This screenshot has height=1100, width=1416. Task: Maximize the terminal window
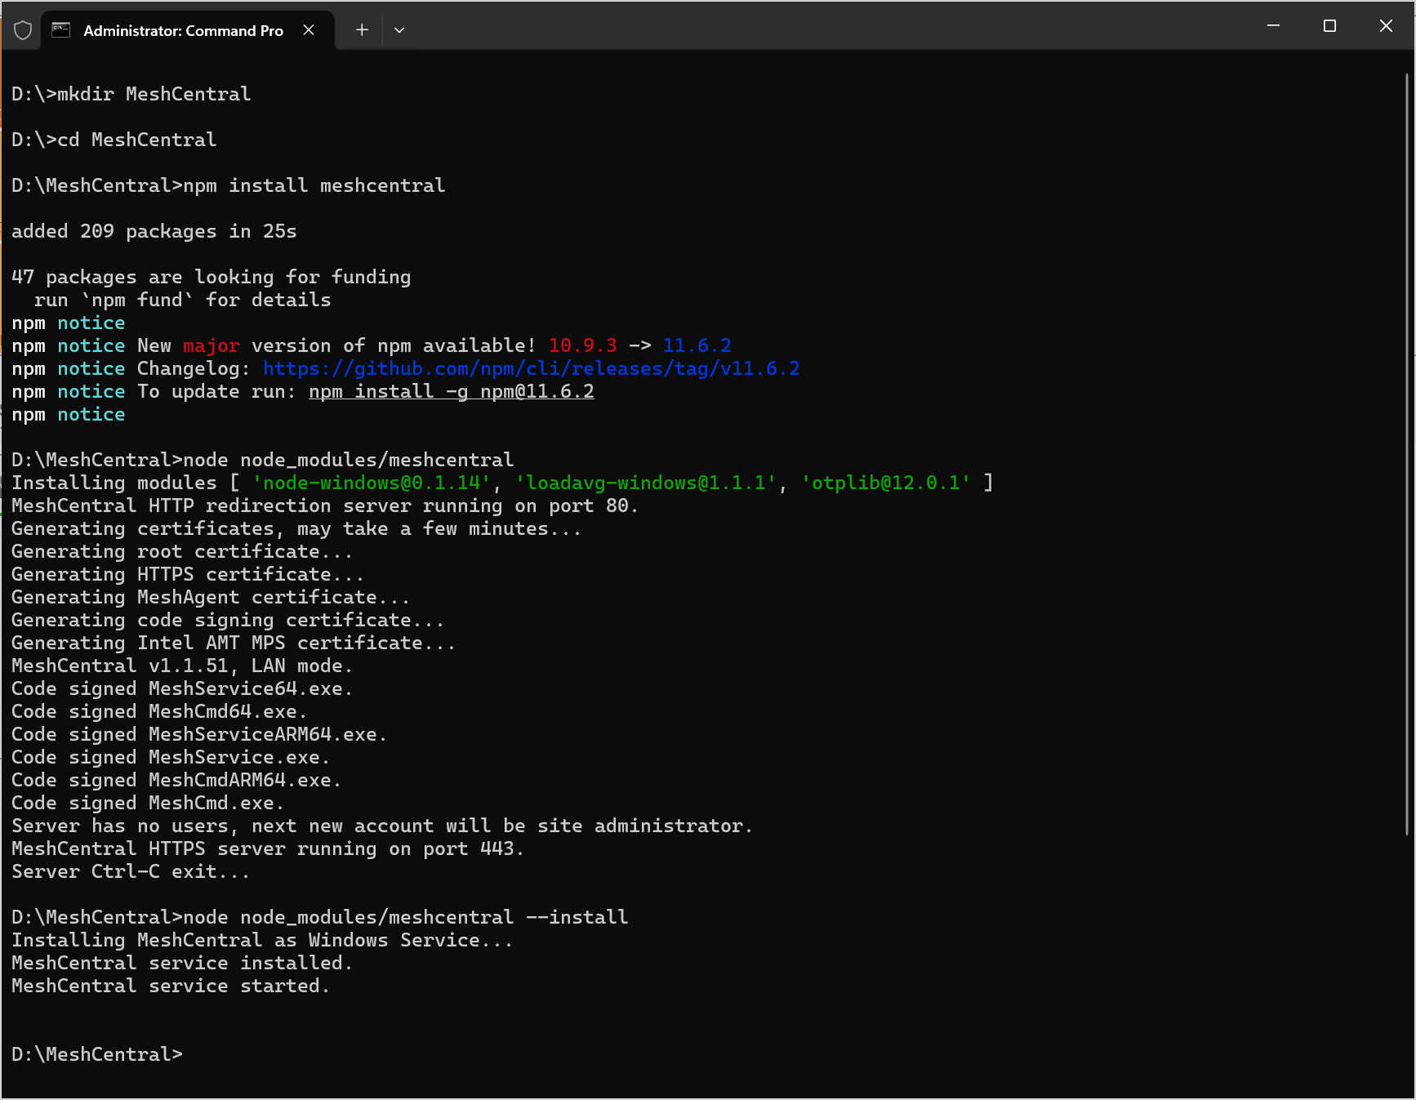pos(1329,26)
